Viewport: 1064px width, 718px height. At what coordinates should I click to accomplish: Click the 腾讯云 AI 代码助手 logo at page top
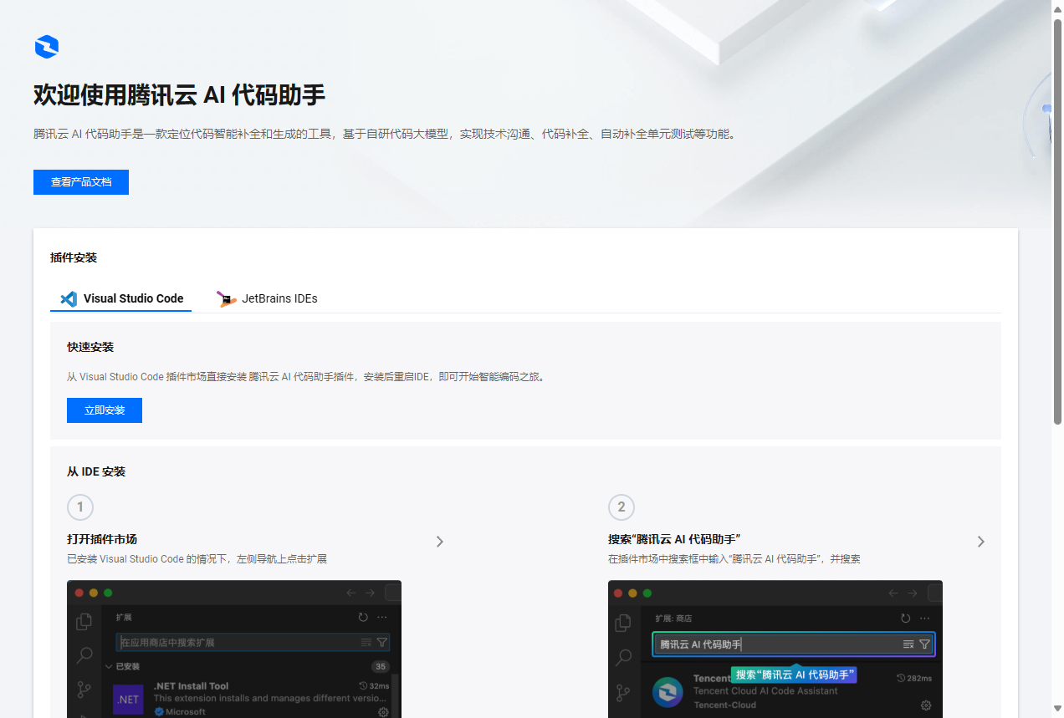(x=47, y=48)
